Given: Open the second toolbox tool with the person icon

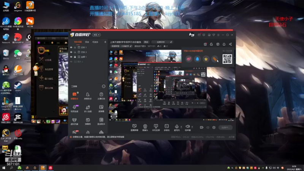Looking at the screenshot, I should (x=88, y=96).
